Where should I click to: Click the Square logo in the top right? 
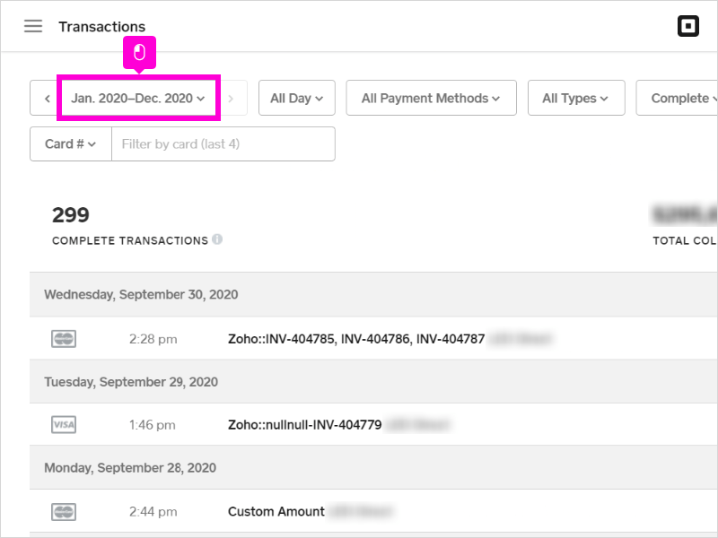click(687, 25)
